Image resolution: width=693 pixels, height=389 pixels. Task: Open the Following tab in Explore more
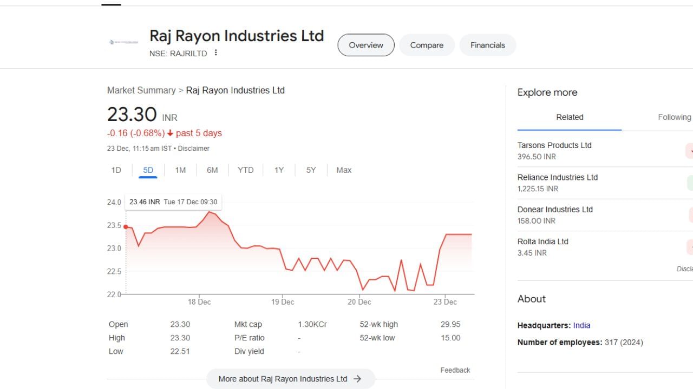[674, 117]
